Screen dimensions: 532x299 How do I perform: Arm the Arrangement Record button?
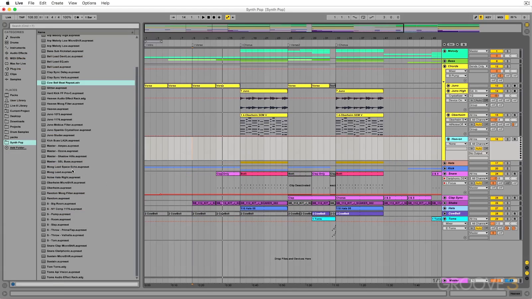[x=214, y=17]
